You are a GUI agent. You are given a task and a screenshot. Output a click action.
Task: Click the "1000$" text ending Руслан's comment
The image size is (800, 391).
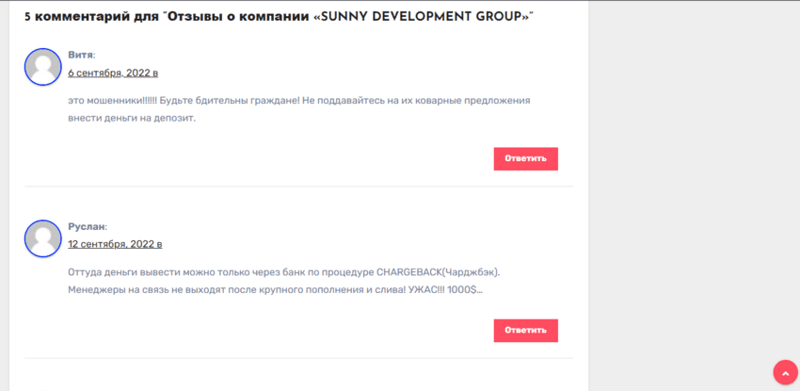coord(463,290)
